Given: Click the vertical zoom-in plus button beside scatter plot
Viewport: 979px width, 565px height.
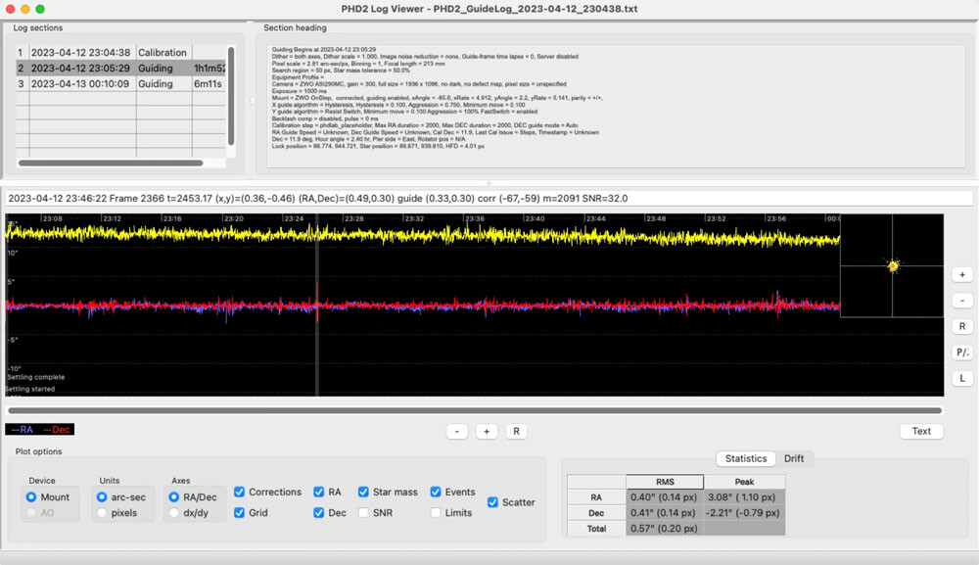Looking at the screenshot, I should coord(962,275).
